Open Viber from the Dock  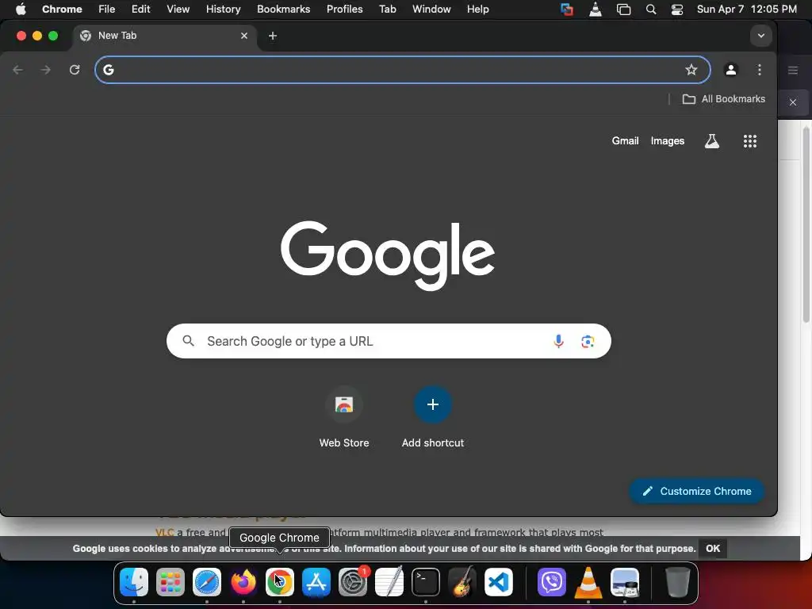pos(552,582)
